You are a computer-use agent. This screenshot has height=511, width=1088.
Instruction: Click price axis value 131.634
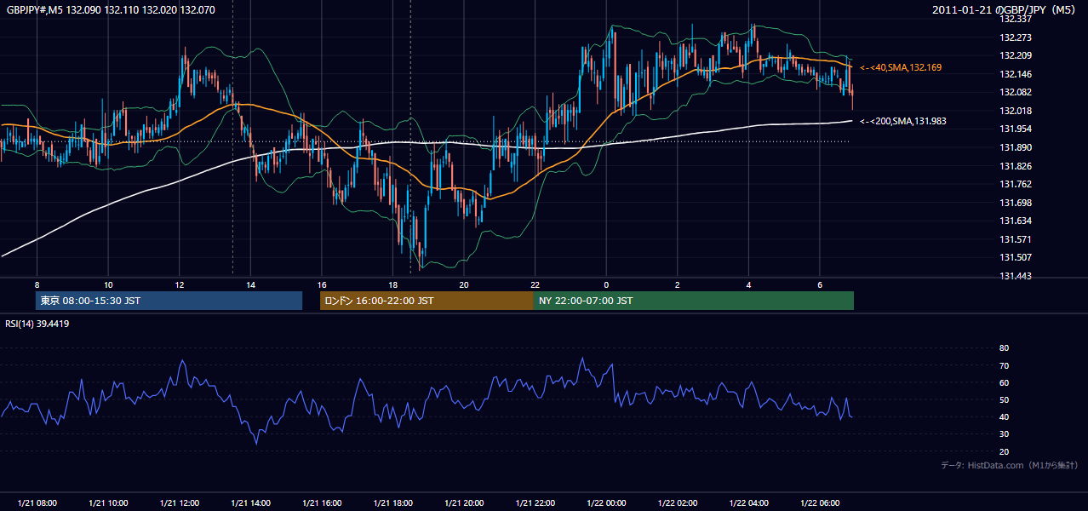pos(1015,221)
